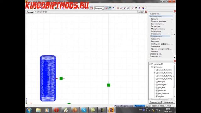Open options box beside Масштабировать

click(172, 29)
